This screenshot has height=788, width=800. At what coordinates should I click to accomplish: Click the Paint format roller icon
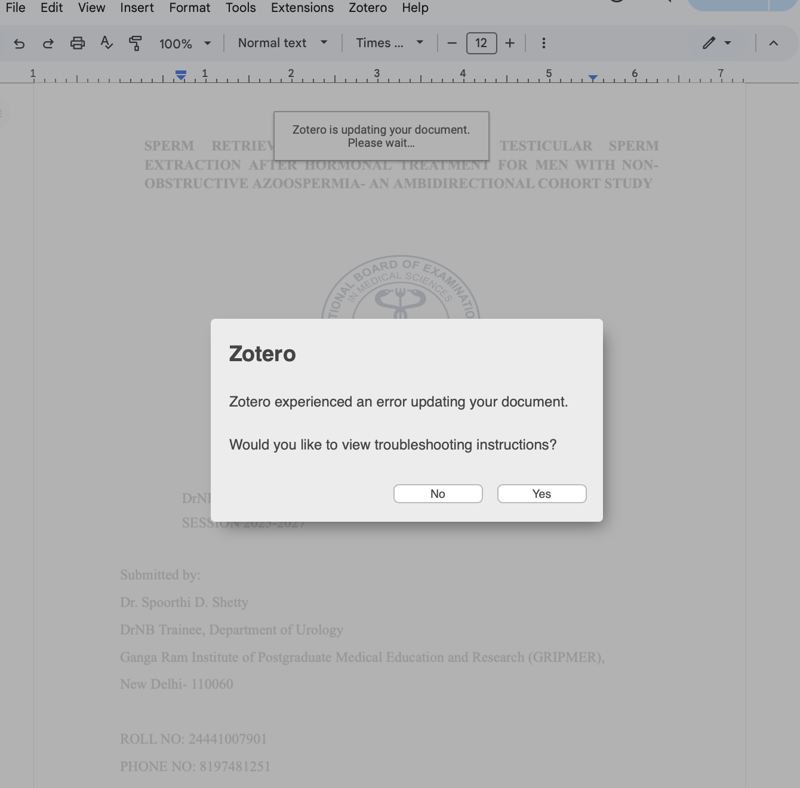click(x=136, y=43)
